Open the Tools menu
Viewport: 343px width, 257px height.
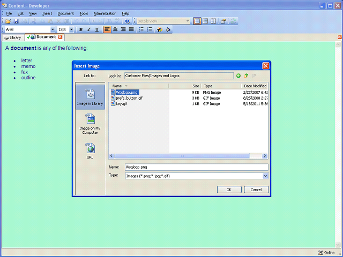84,13
